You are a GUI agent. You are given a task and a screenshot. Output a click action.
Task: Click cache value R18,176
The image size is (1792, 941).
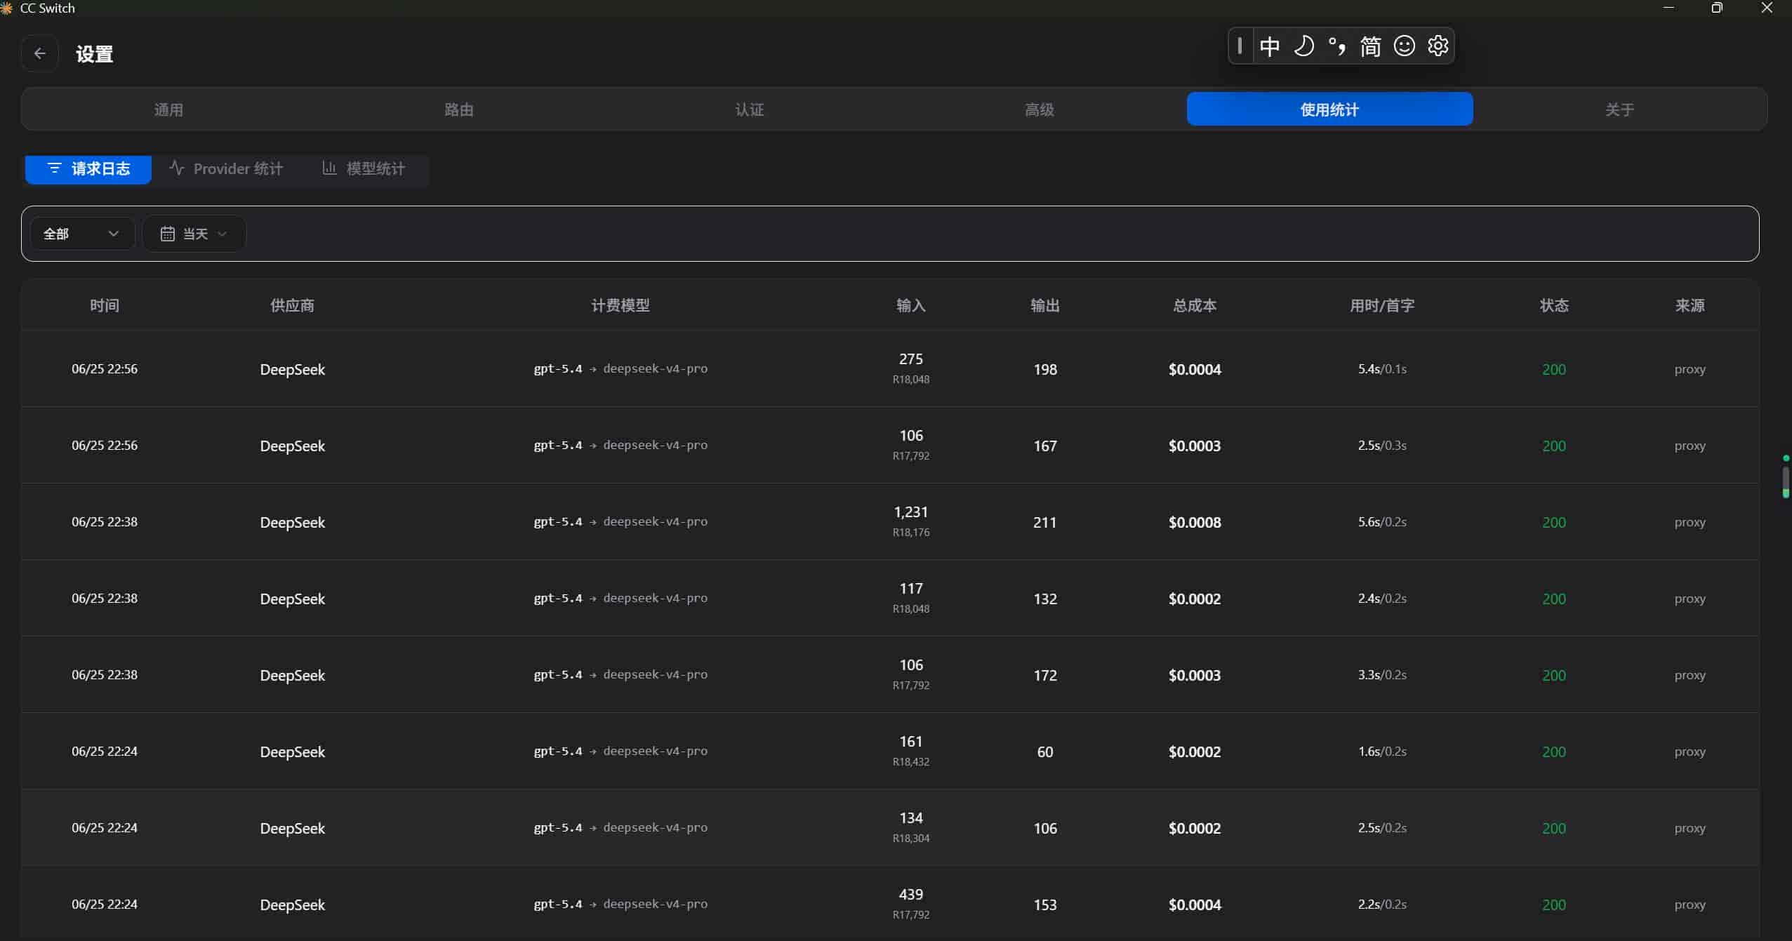tap(911, 533)
